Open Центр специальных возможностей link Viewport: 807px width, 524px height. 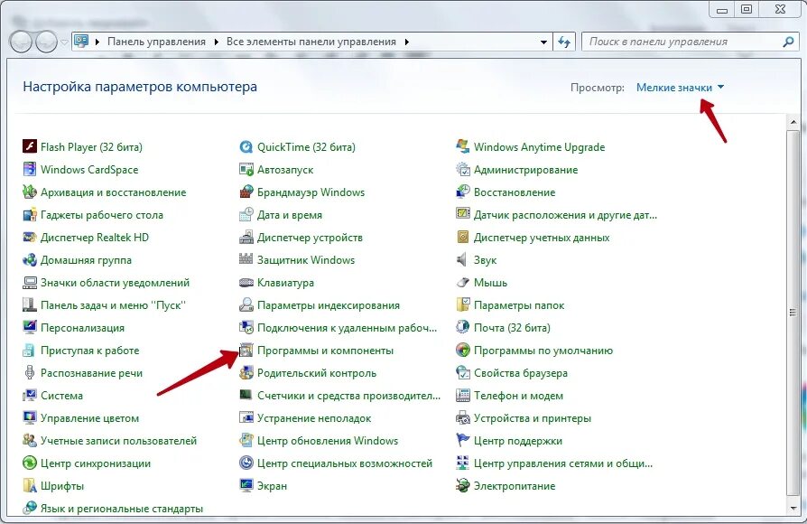345,463
